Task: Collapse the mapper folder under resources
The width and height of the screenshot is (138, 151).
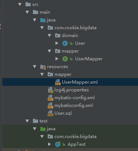Action: [42, 74]
